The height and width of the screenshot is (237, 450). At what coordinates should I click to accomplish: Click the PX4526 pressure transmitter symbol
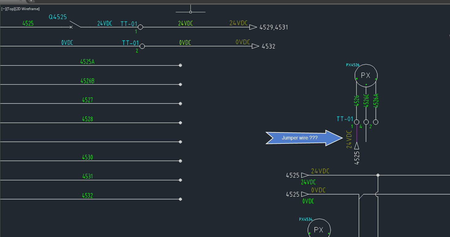click(x=366, y=75)
